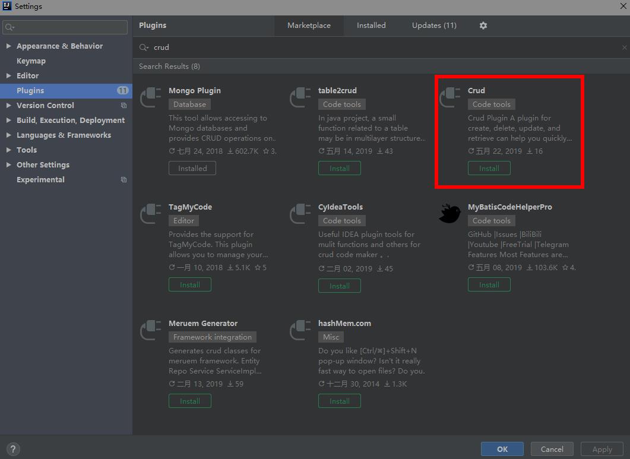Click the help question mark icon
Viewport: 630px width, 459px height.
click(13, 449)
